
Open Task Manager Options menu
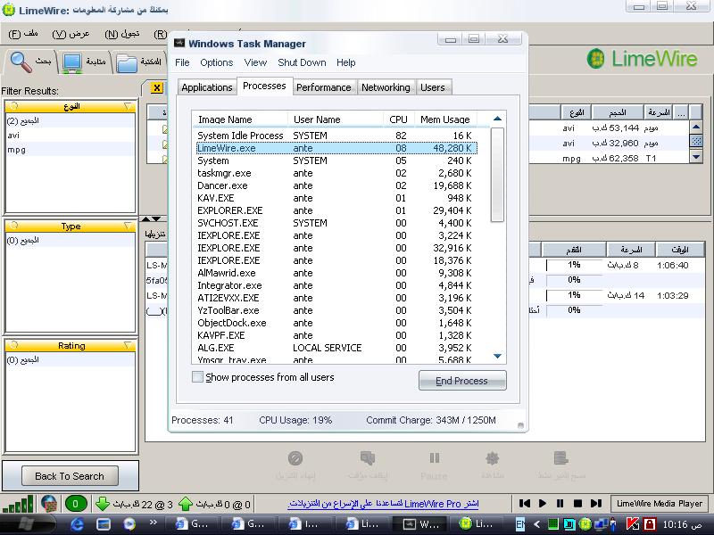216,62
